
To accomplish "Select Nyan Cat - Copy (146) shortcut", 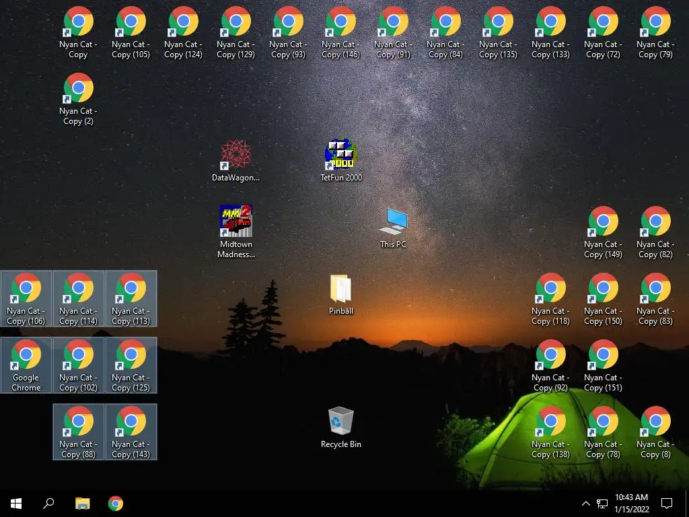I will pyautogui.click(x=341, y=33).
